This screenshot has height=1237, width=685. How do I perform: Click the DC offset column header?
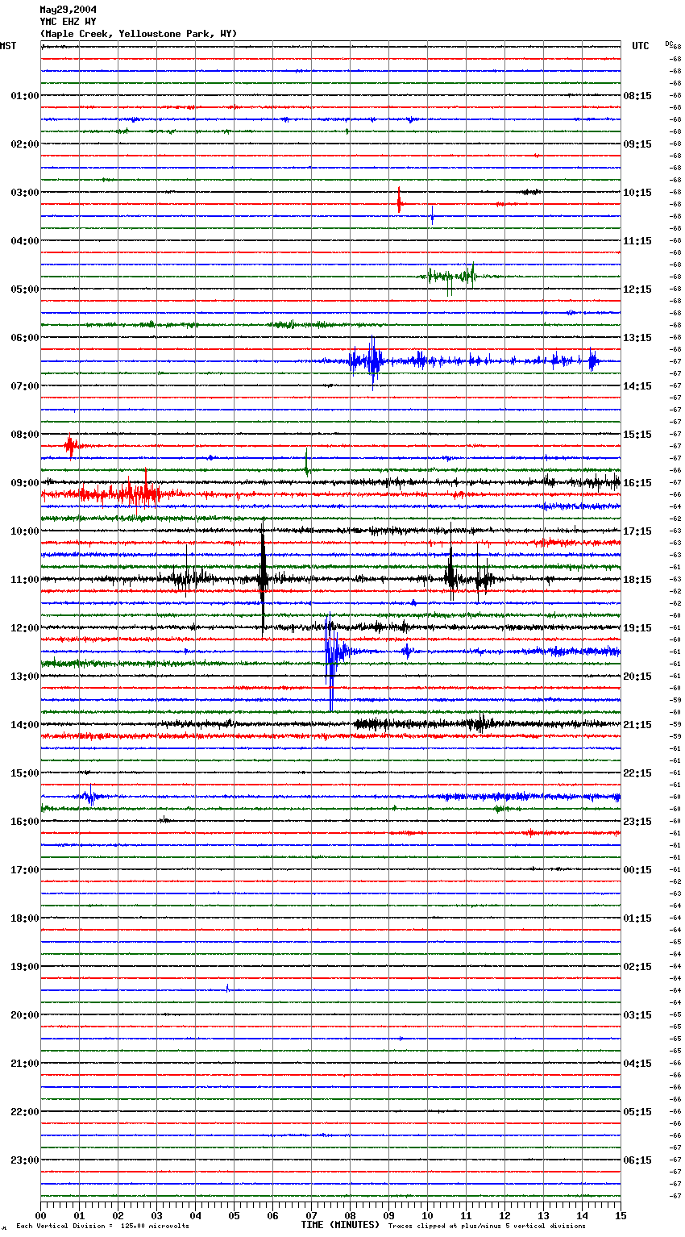click(669, 43)
